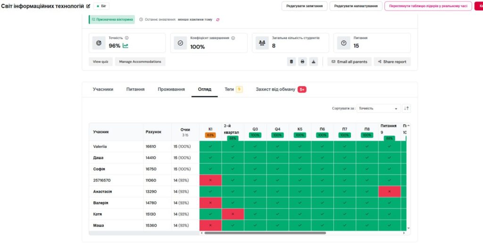This screenshot has width=483, height=243.
Task: Click Катя's red incorrect answer cell
Action: coord(233,214)
